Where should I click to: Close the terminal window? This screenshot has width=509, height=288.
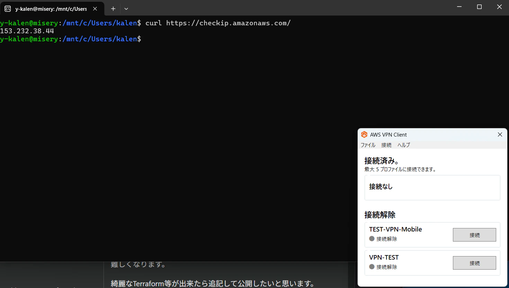(499, 7)
